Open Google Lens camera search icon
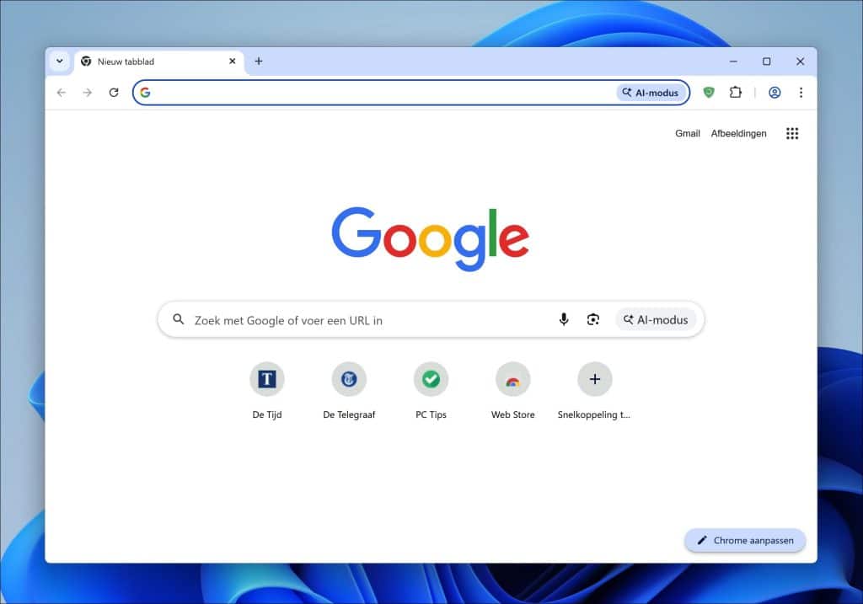 tap(593, 319)
